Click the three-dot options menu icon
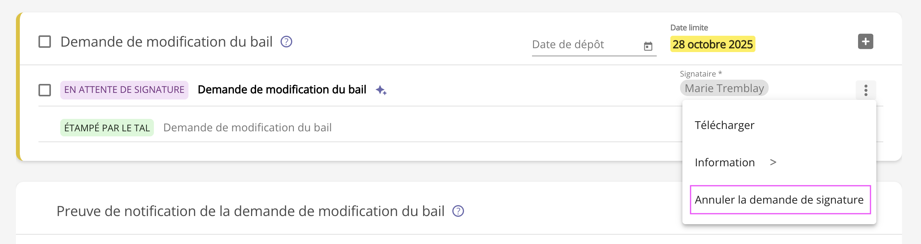 point(865,90)
